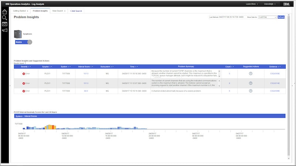The width and height of the screenshot is (296, 166).
Task: Click the first dark blue bar in TVT7008 chart
Action: click(24, 128)
